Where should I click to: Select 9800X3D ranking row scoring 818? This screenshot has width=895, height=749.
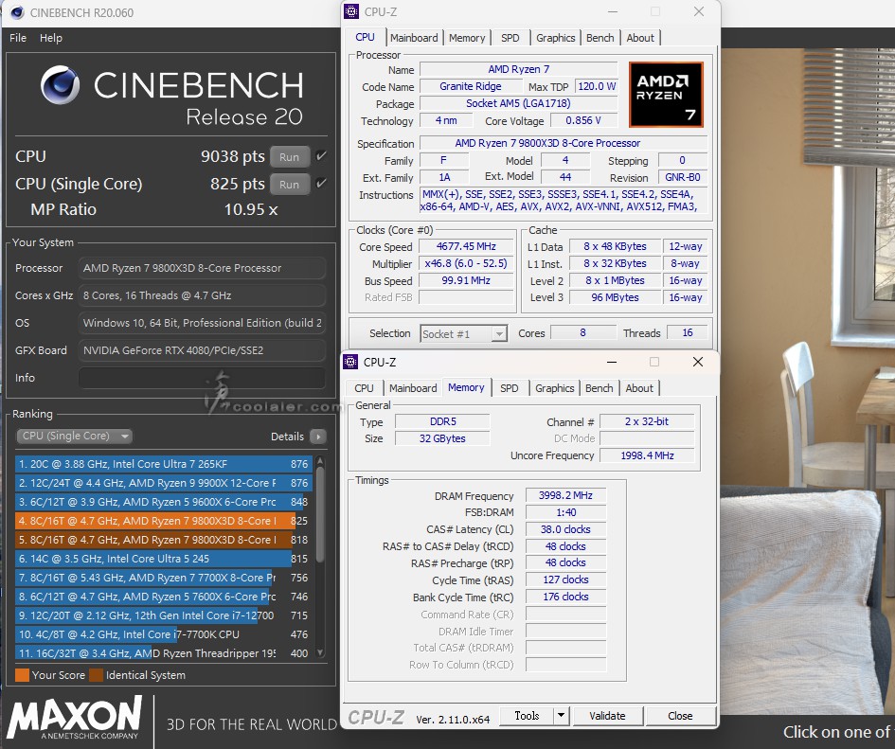[164, 540]
